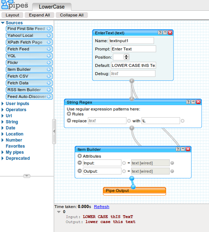The width and height of the screenshot is (209, 232).
Task: Expand the Date category
Action: (3, 128)
